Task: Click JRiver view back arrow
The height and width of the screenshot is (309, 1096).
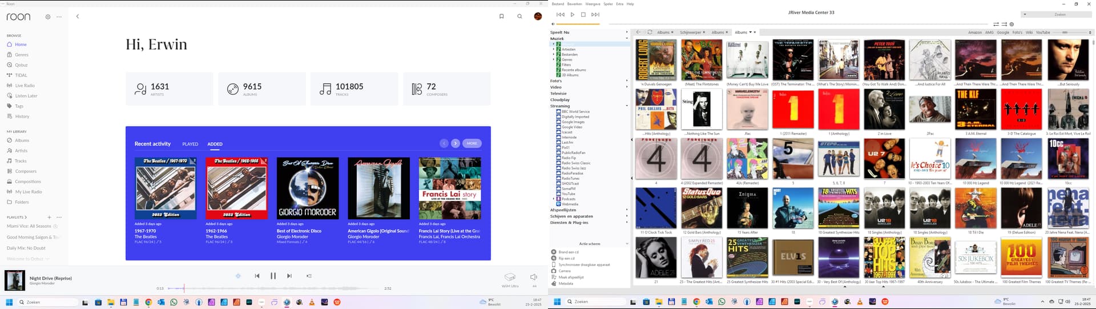Action: point(639,32)
